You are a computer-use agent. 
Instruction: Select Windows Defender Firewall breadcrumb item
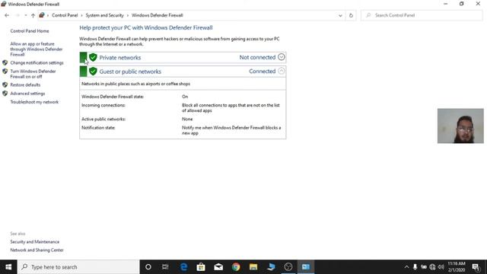[158, 15]
